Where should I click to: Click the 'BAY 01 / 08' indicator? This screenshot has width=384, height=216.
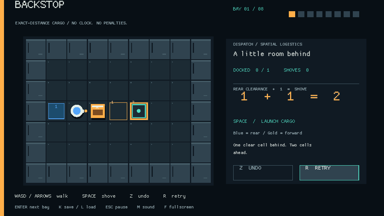[x=248, y=9]
